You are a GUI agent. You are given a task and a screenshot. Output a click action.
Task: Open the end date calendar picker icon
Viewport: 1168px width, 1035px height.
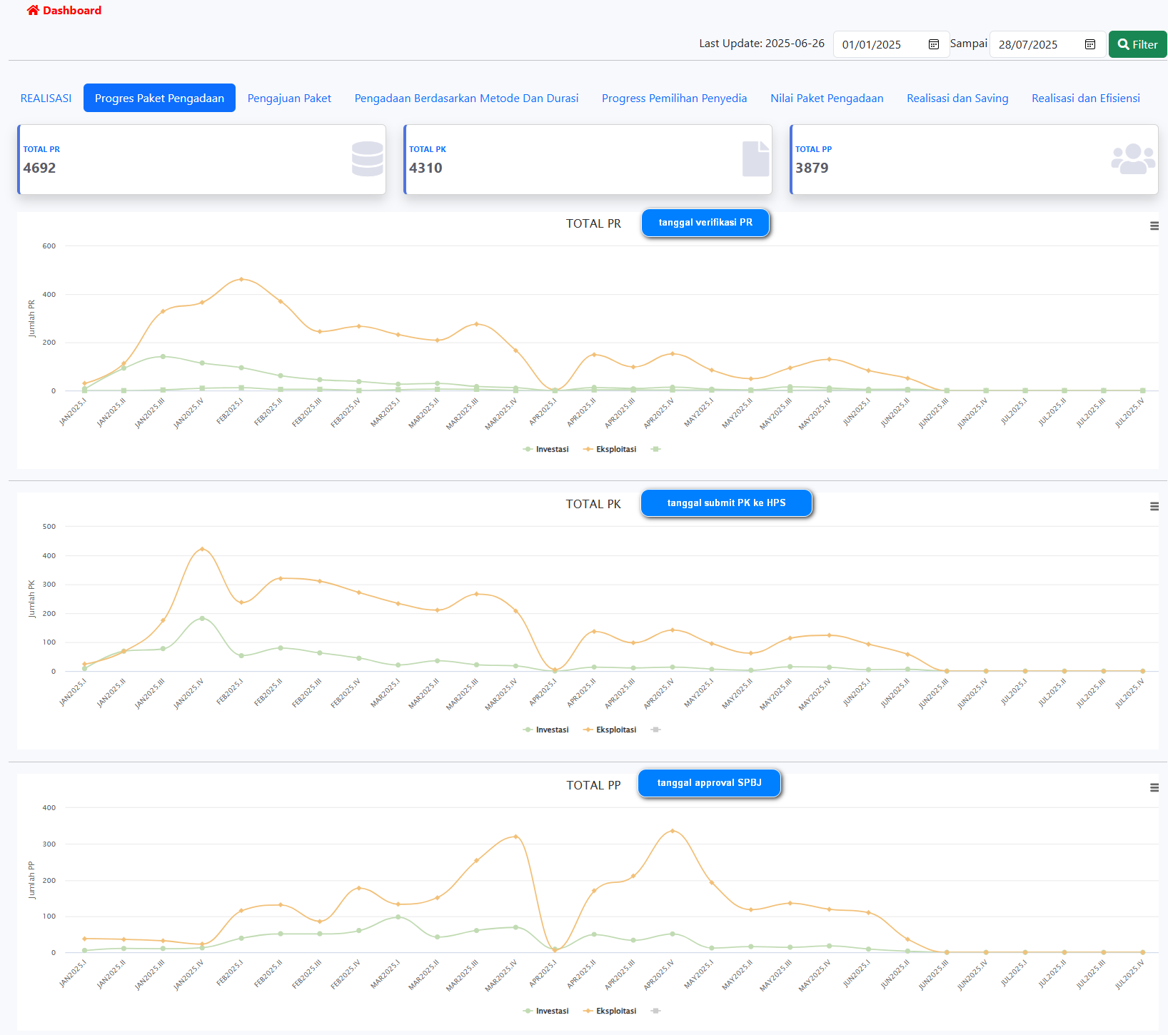point(1089,44)
